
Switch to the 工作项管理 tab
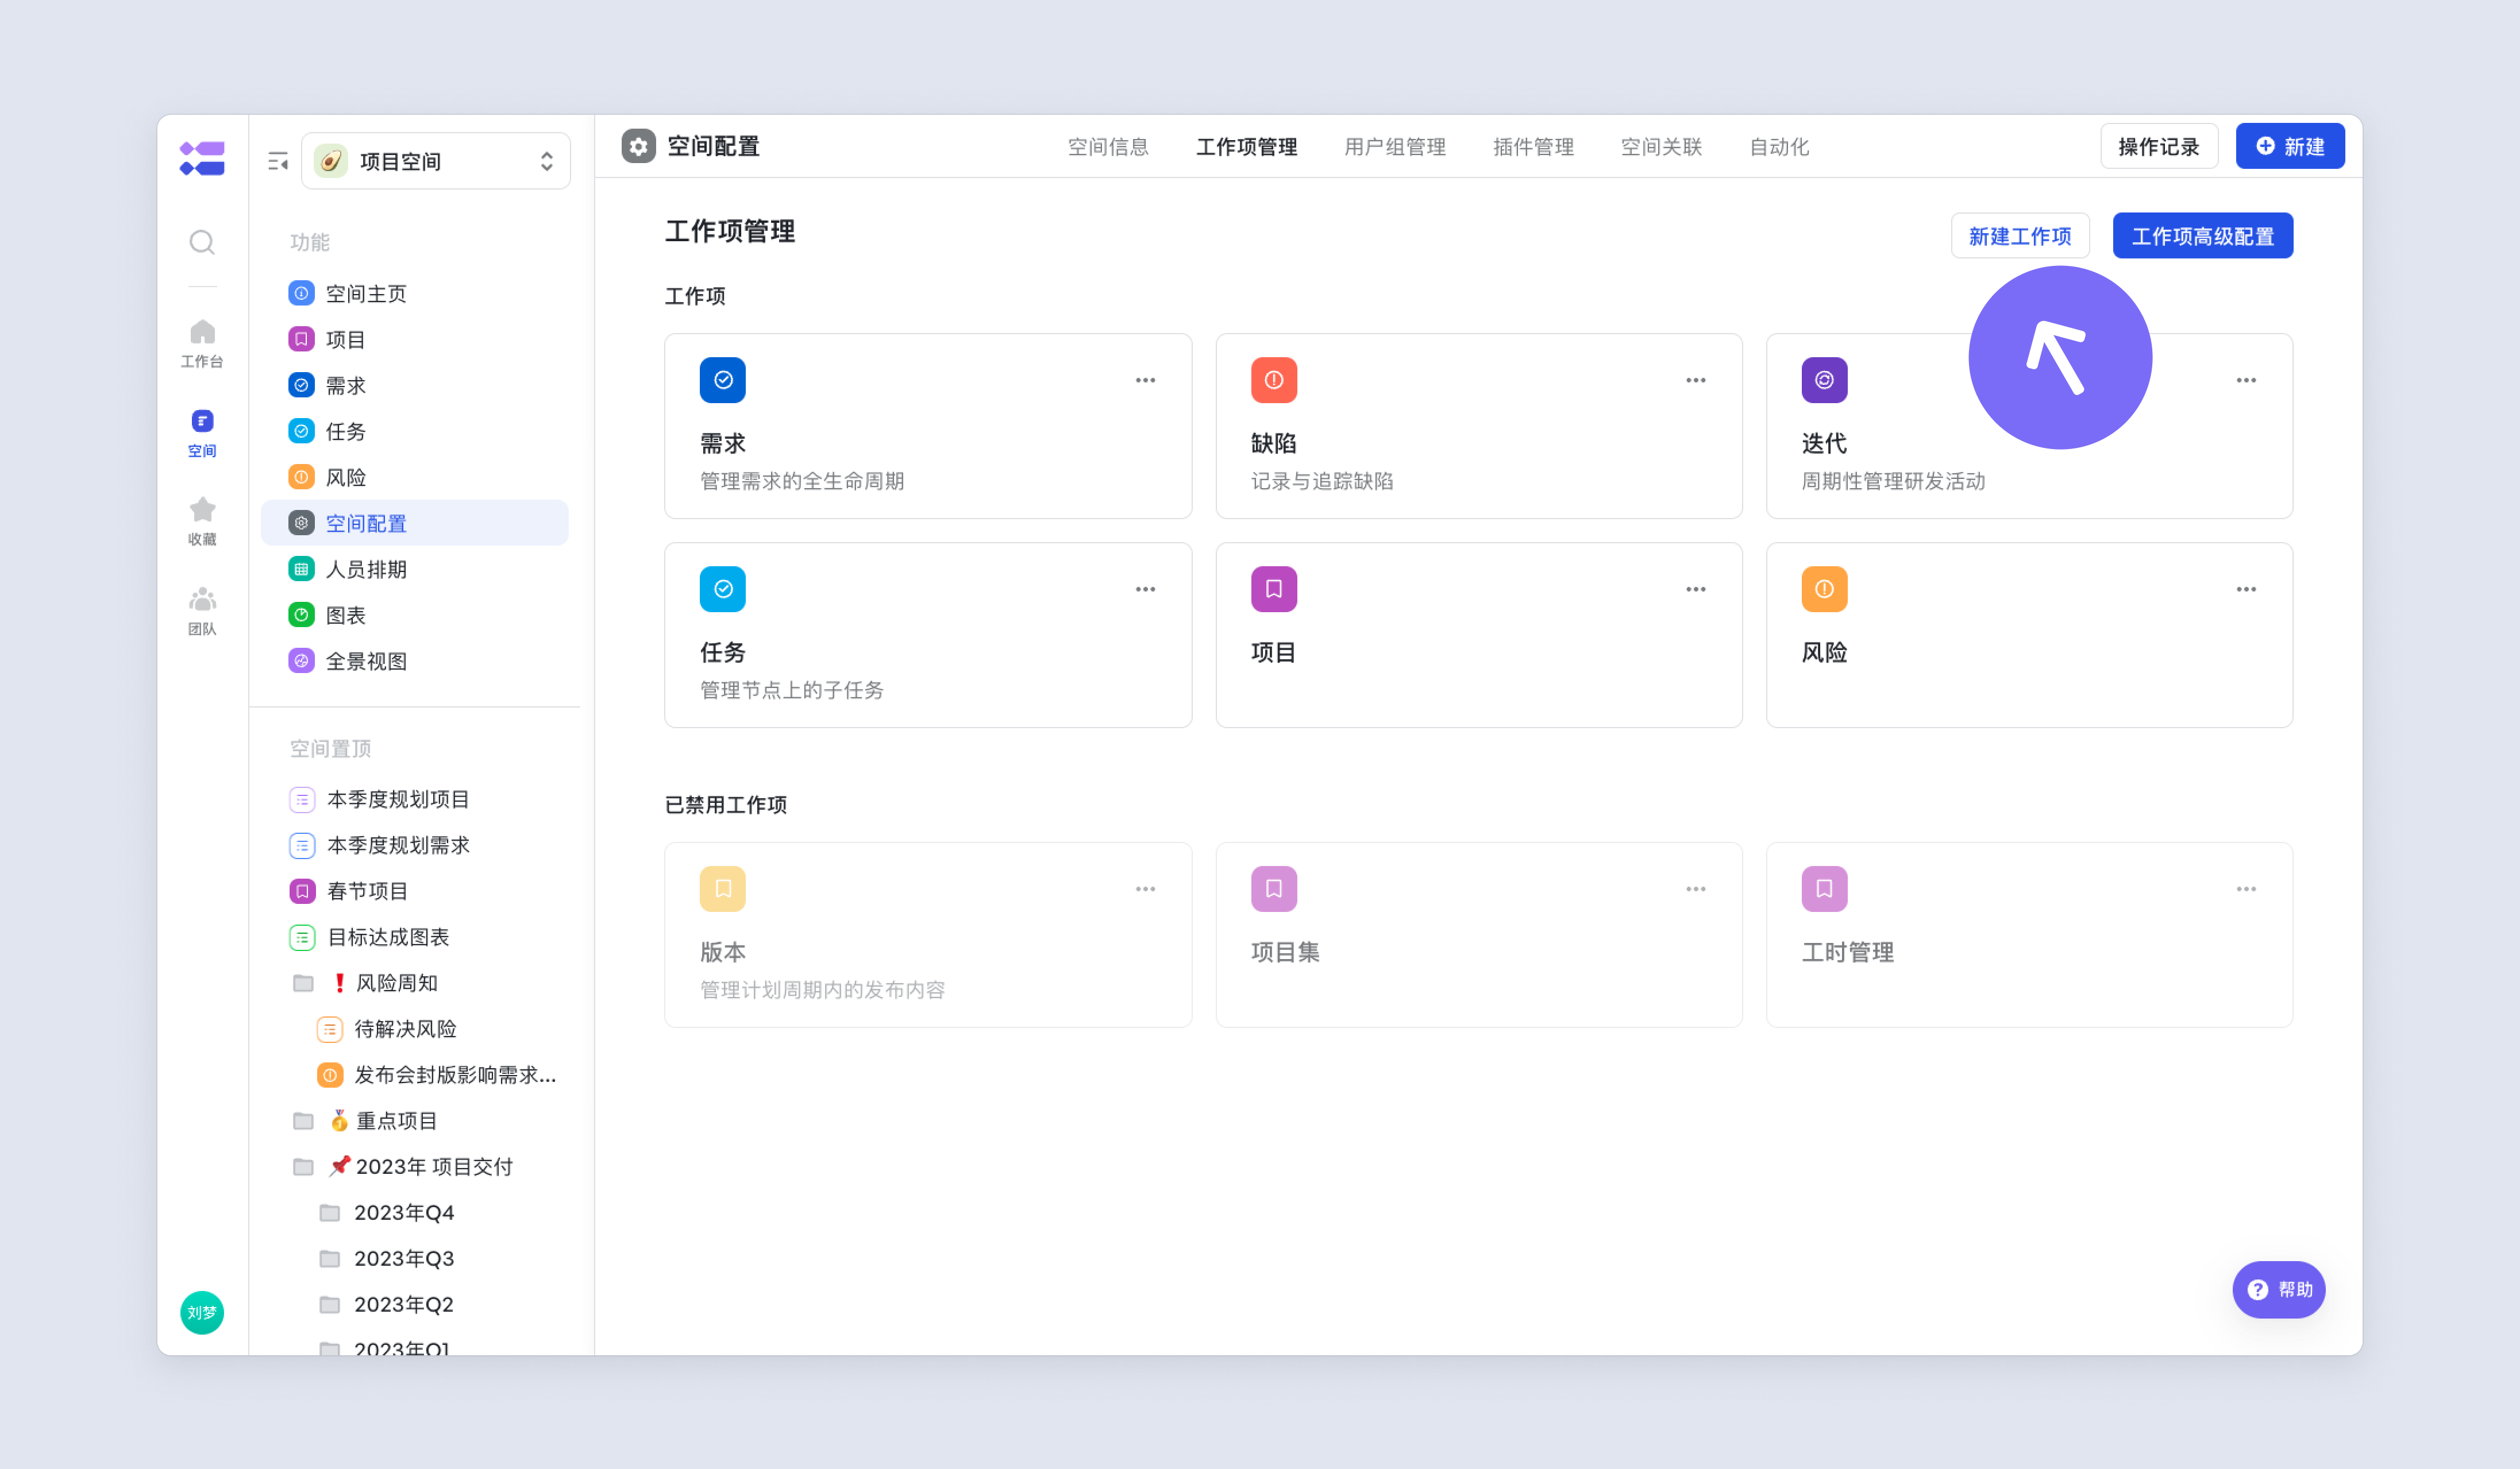click(1247, 147)
